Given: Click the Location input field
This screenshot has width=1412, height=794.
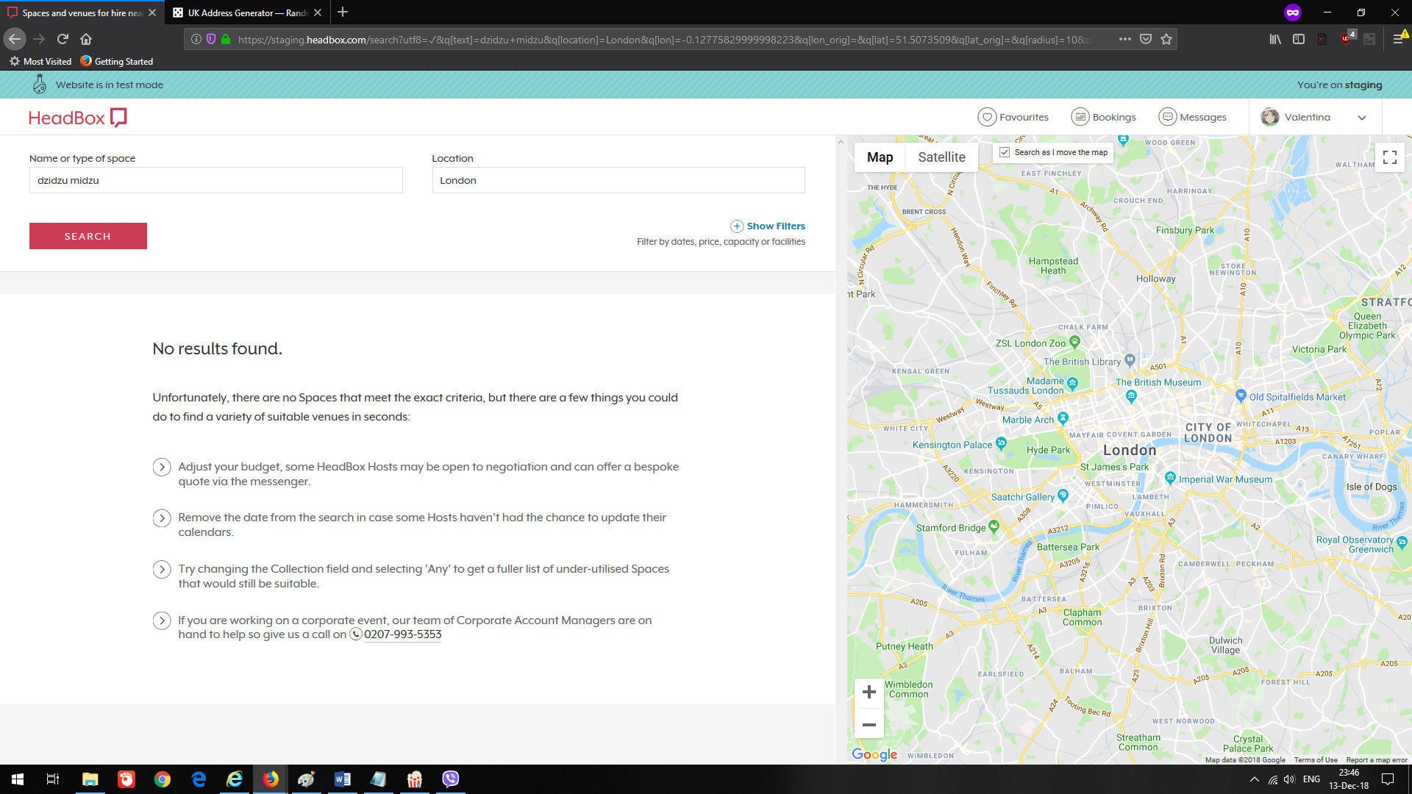Looking at the screenshot, I should [x=618, y=180].
